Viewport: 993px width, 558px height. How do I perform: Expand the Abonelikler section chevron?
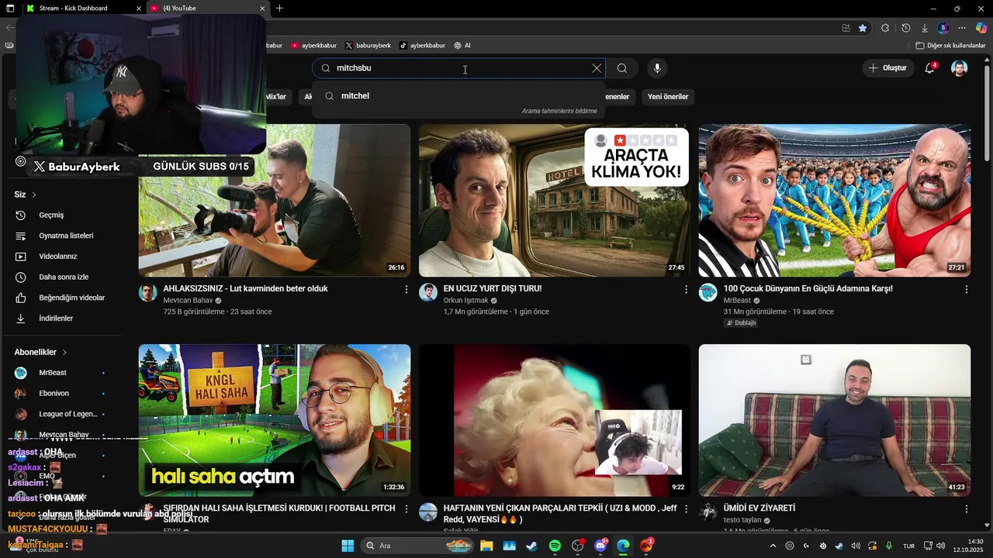click(x=64, y=352)
